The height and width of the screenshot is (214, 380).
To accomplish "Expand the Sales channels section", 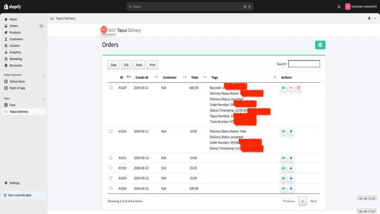I will click(x=43, y=75).
